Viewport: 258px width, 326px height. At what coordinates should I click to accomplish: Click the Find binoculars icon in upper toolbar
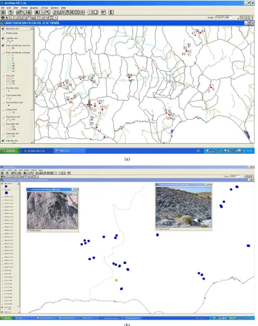point(37,12)
